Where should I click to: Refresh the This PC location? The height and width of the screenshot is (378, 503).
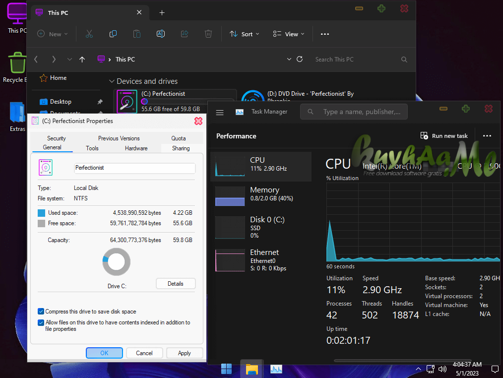tap(300, 59)
